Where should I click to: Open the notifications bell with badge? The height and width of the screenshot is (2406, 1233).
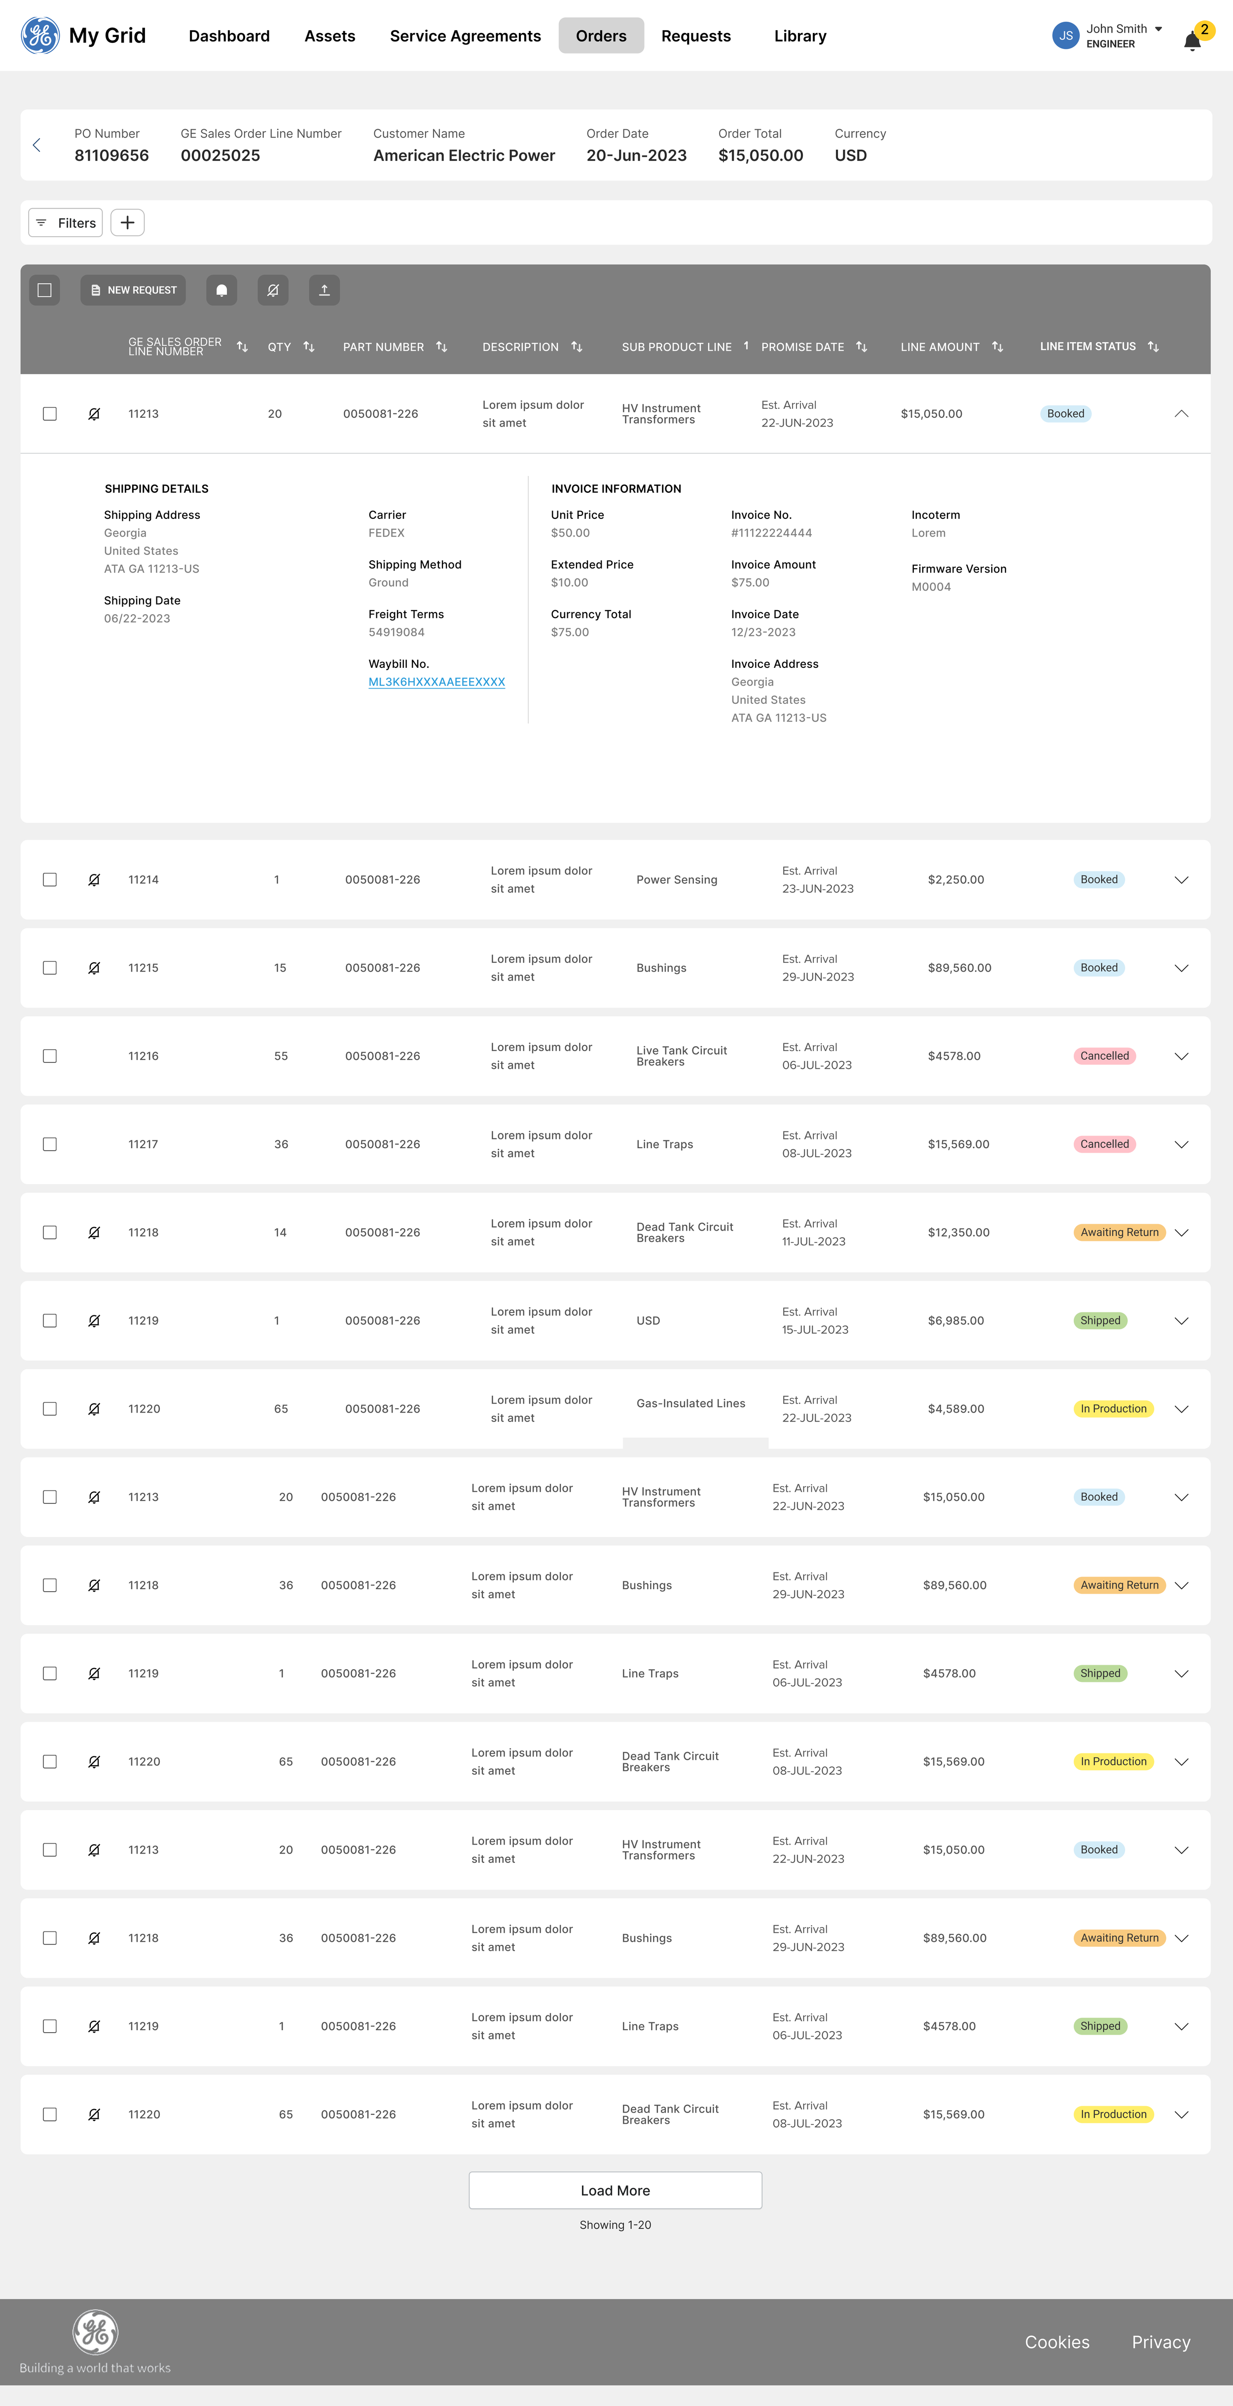click(x=1193, y=40)
